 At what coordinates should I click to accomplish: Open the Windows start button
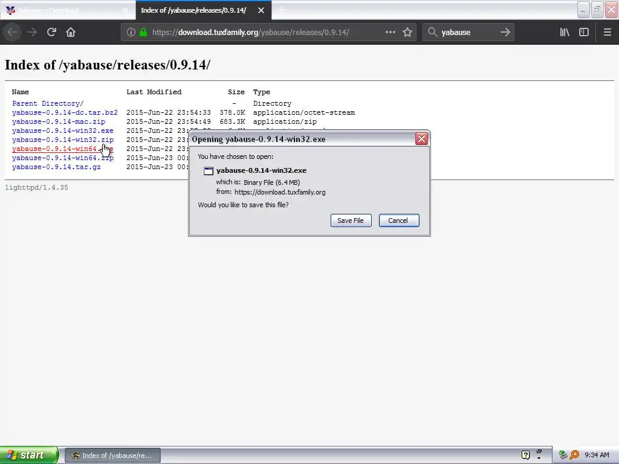(x=29, y=455)
